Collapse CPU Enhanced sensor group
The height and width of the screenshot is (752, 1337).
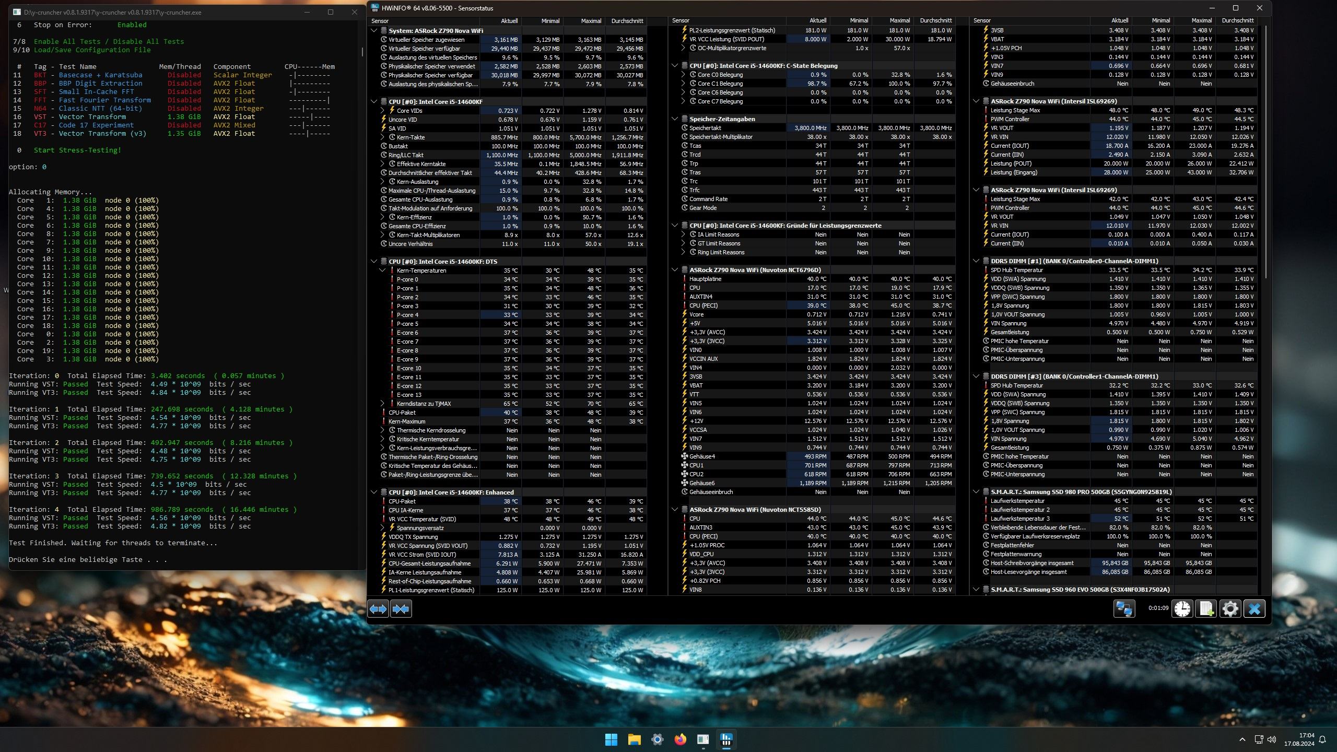[374, 492]
